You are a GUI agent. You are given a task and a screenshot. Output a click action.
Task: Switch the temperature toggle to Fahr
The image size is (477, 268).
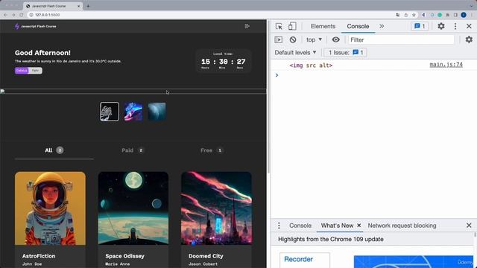pos(35,71)
